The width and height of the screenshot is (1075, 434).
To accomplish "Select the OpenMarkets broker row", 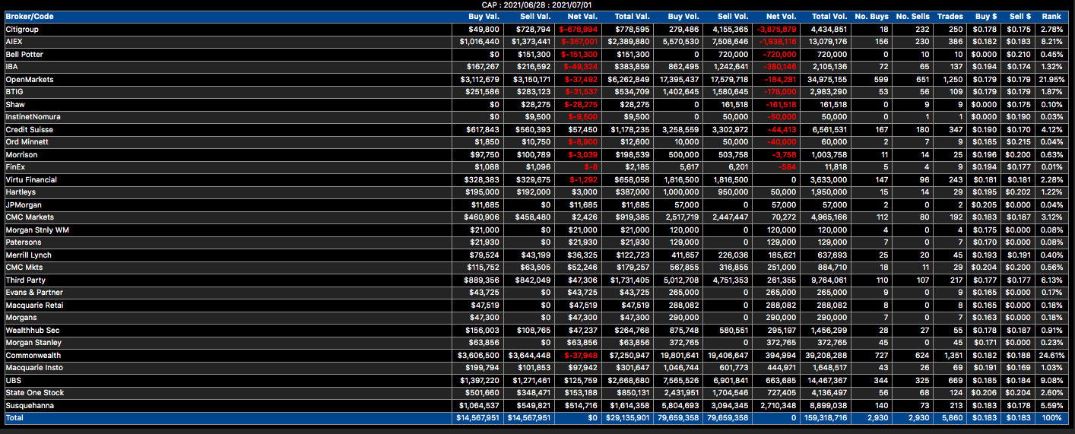I will click(537, 79).
